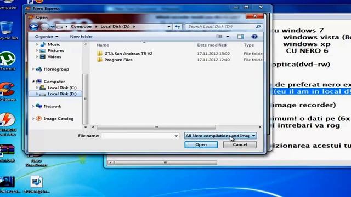Open the File name dropdown arrow
The height and width of the screenshot is (197, 351).
[177, 136]
